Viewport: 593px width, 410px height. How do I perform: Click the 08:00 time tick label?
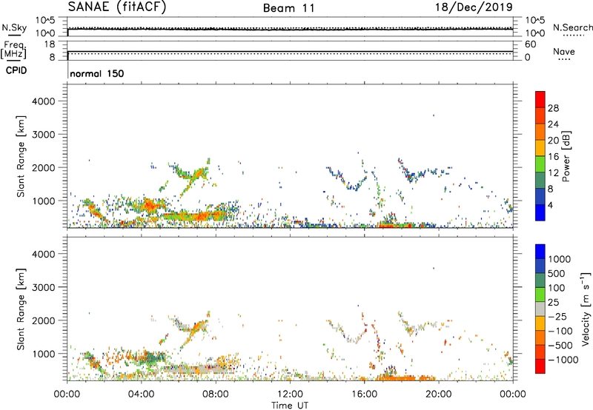coord(216,394)
